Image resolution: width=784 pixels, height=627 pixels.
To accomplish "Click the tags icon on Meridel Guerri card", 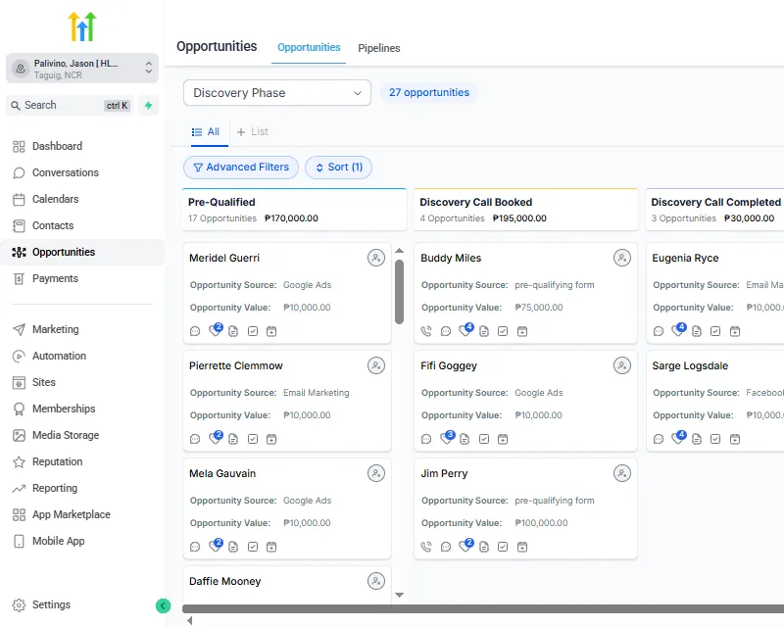I will 216,329.
